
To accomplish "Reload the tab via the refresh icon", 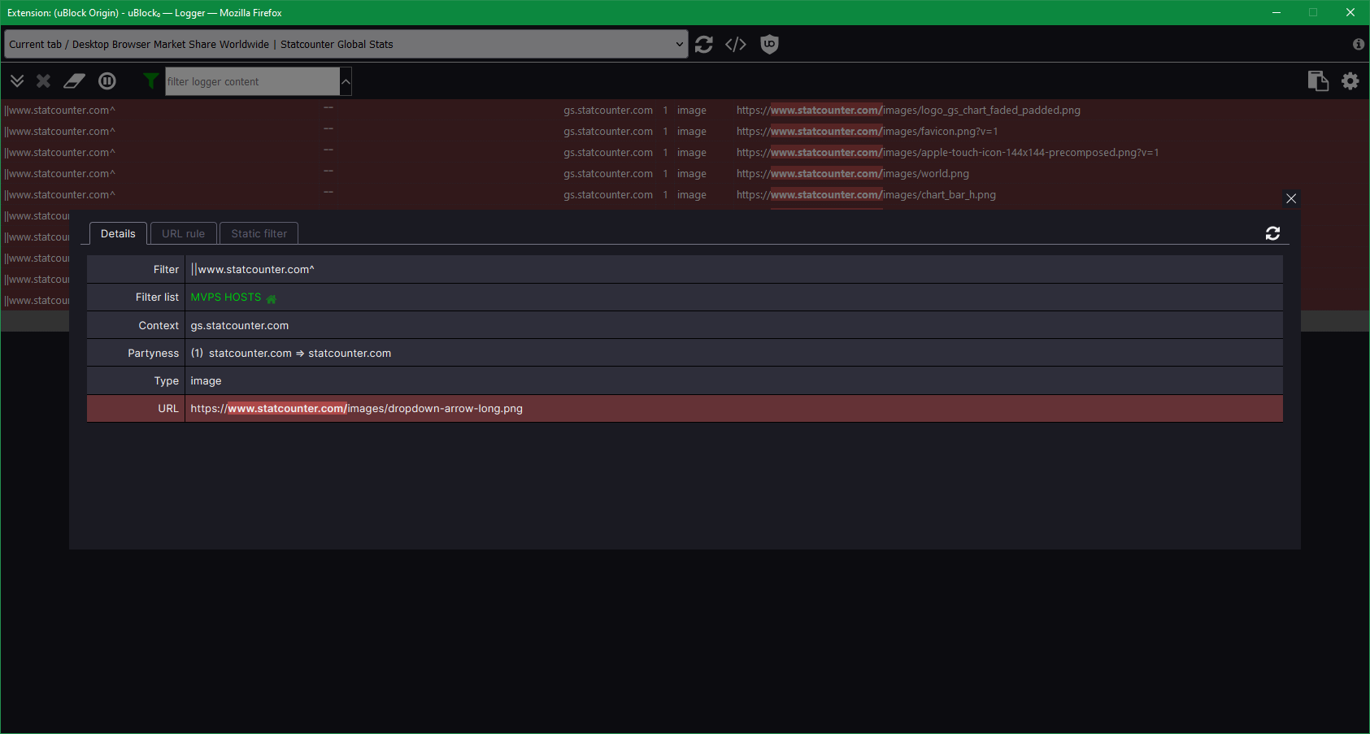I will (x=704, y=44).
